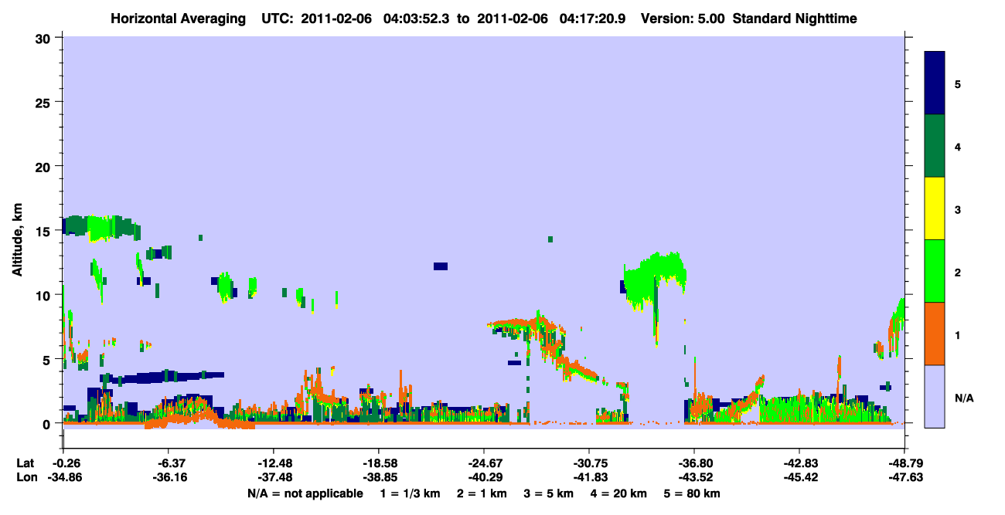Image resolution: width=1005 pixels, height=515 pixels.
Task: Click the altitude tick label 15
Action: (44, 231)
